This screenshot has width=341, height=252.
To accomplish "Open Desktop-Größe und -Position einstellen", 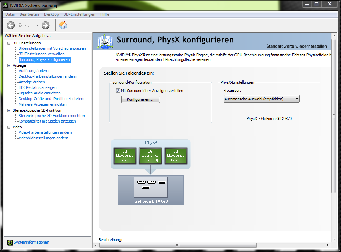I will click(51, 99).
